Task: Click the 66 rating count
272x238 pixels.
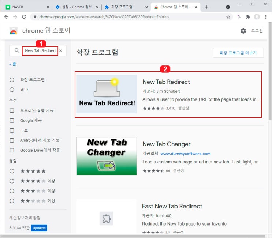Action: [x=168, y=171]
